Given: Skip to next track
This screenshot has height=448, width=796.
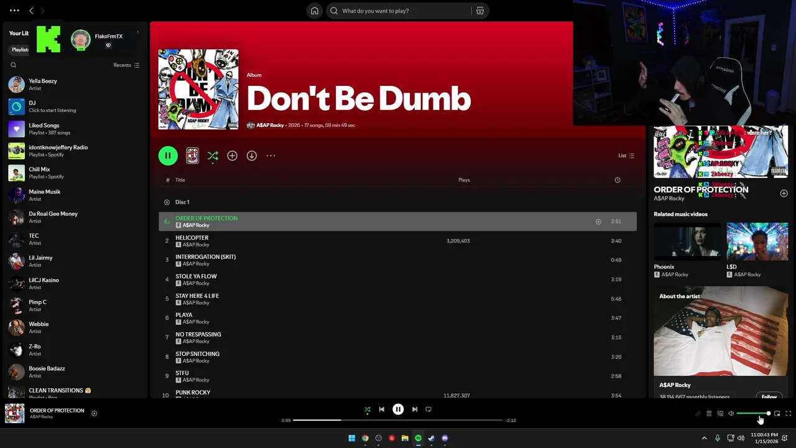Looking at the screenshot, I should [415, 409].
